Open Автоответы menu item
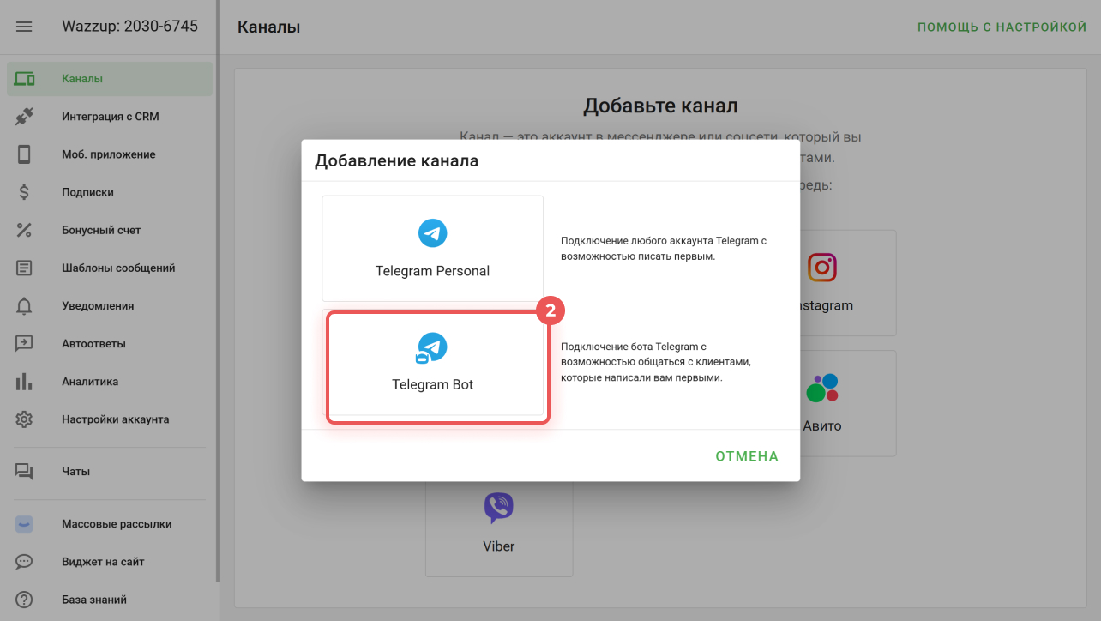This screenshot has height=621, width=1101. pos(110,344)
